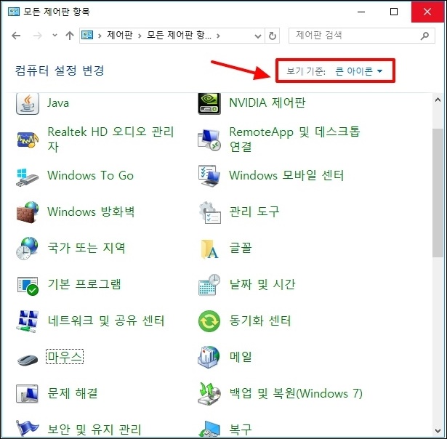Image resolution: width=447 pixels, height=439 pixels.
Task: Click the Realtek HD audio manager icon
Action: (x=28, y=140)
